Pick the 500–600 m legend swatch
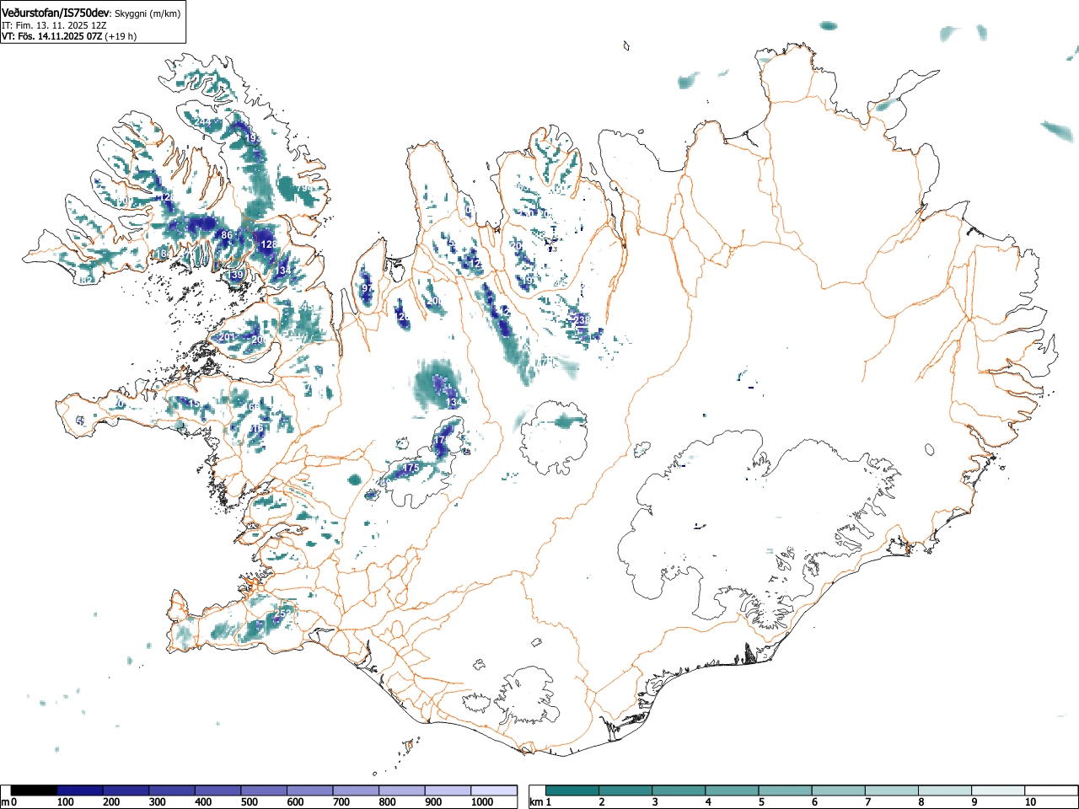Viewport: 1079px width, 809px height. point(264,790)
